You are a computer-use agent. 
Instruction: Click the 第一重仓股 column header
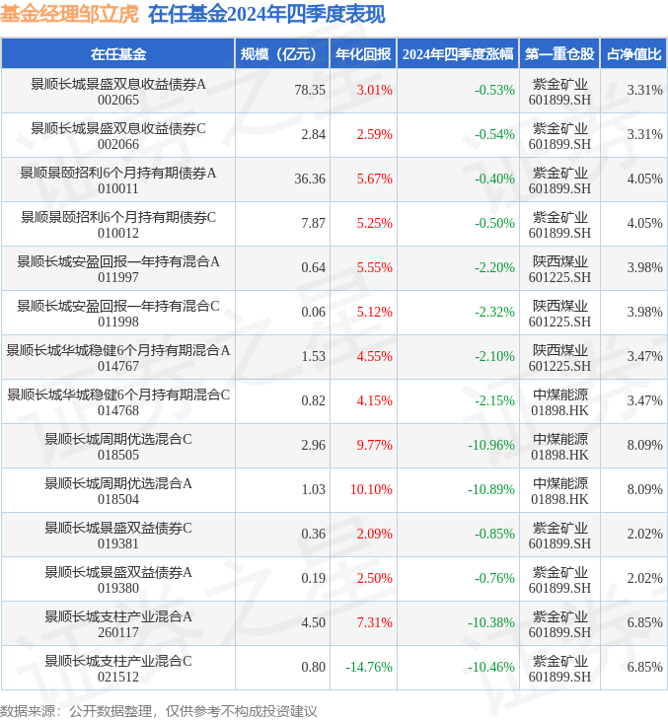pyautogui.click(x=559, y=53)
